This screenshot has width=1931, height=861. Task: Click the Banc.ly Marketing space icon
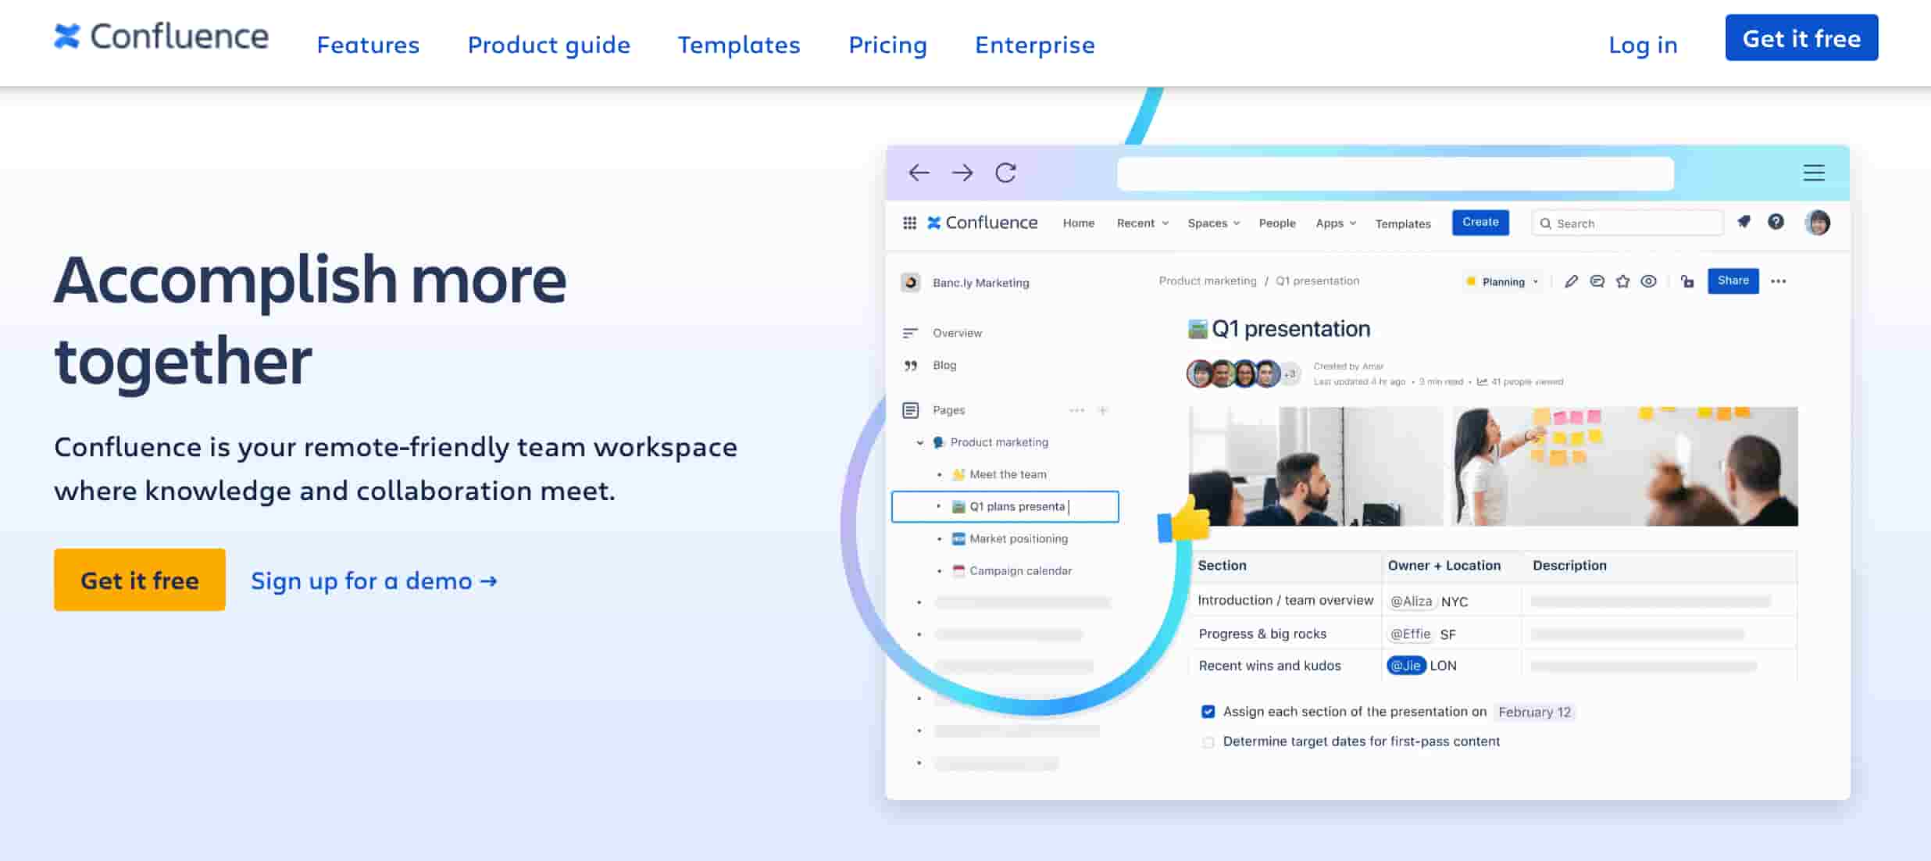pyautogui.click(x=910, y=282)
